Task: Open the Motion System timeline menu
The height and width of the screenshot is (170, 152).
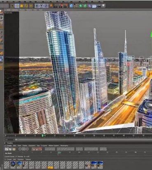Action: [x=54, y=146]
